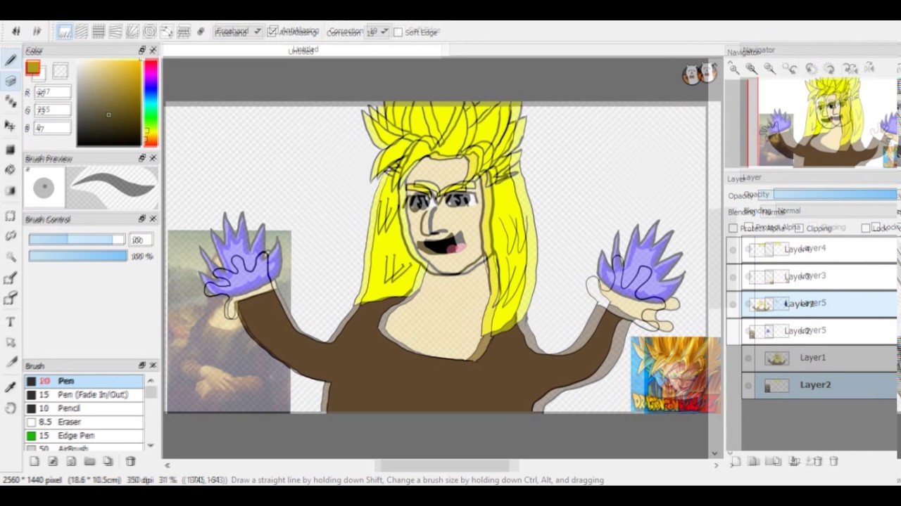Select the Operation tool icon

[11, 342]
